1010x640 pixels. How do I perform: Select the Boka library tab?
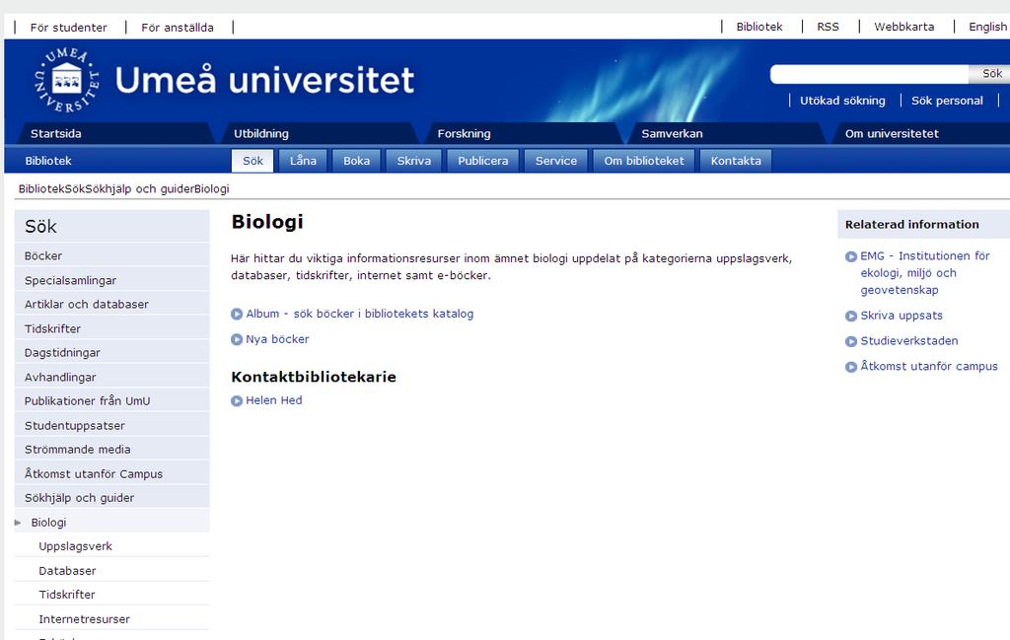click(356, 161)
